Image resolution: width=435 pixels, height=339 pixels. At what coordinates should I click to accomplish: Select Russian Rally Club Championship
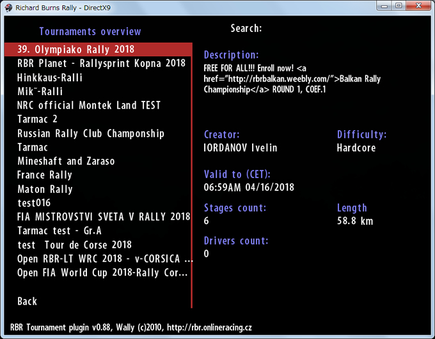pos(91,133)
